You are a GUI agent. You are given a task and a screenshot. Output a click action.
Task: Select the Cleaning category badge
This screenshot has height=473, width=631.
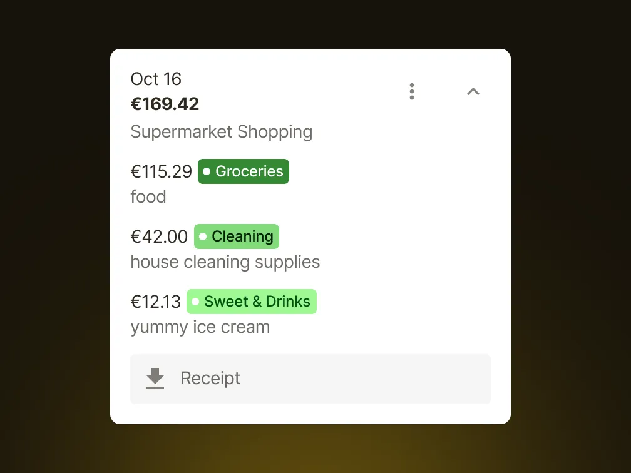[236, 236]
